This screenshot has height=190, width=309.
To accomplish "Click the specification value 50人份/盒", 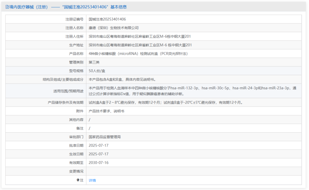I will pyautogui.click(x=99, y=71).
